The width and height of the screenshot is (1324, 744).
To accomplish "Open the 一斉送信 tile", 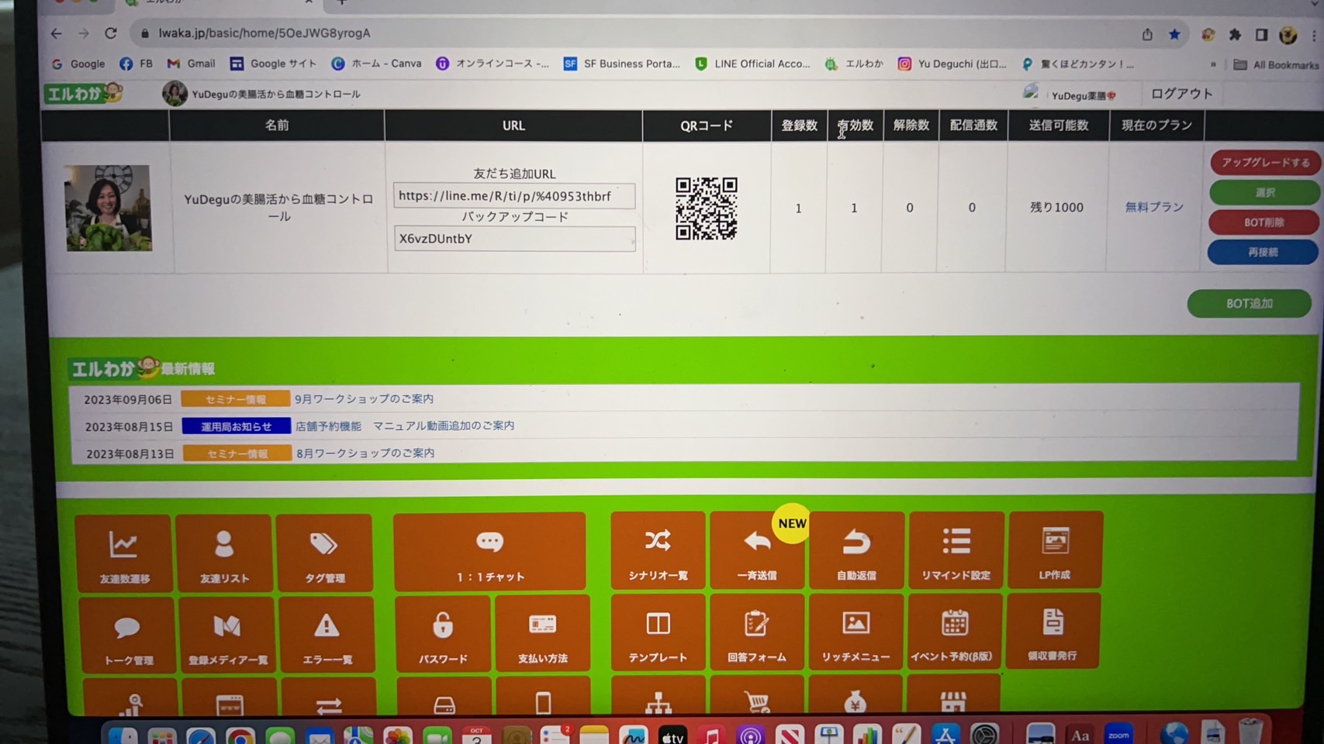I will [x=757, y=549].
